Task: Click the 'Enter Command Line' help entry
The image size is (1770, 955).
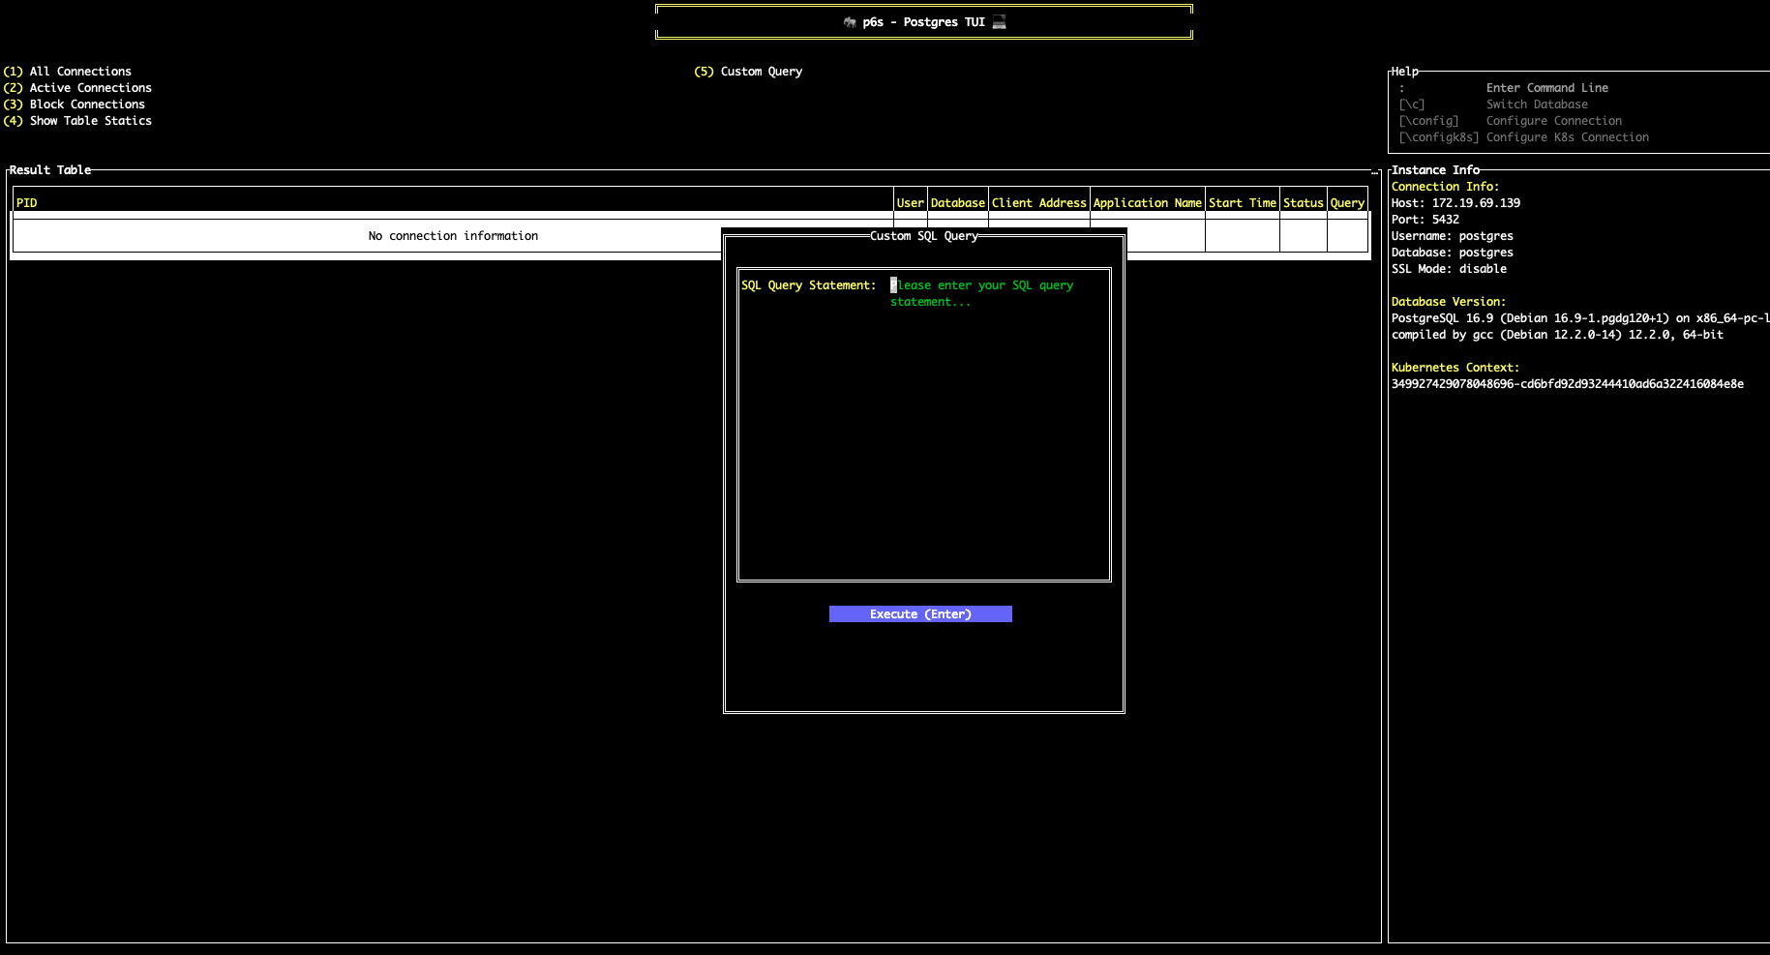Action: tap(1547, 88)
